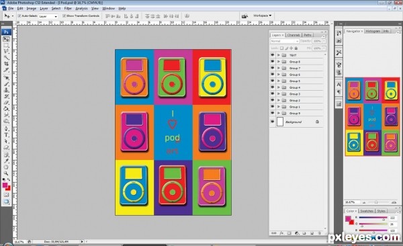
Task: Select the Rectangular Marquee tool
Action: (x=6, y=45)
